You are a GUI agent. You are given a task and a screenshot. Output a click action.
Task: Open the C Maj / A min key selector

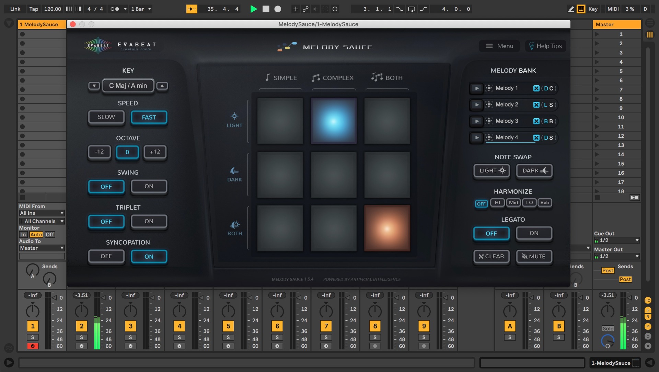coord(128,86)
